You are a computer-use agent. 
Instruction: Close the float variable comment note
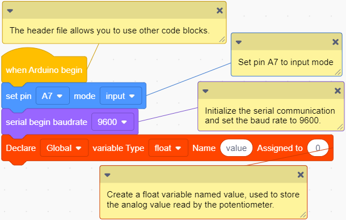tap(301, 175)
